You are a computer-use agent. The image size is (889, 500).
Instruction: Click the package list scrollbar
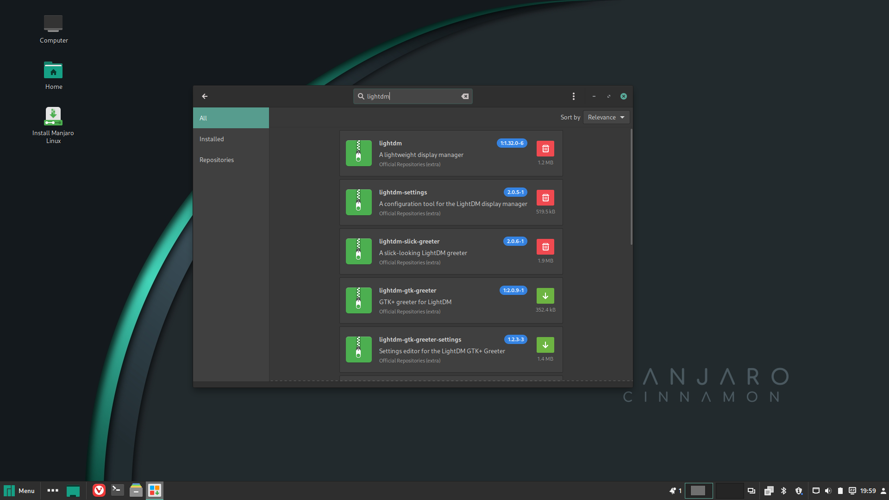click(x=631, y=187)
